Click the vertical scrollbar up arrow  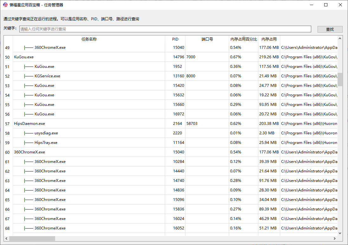339,39
